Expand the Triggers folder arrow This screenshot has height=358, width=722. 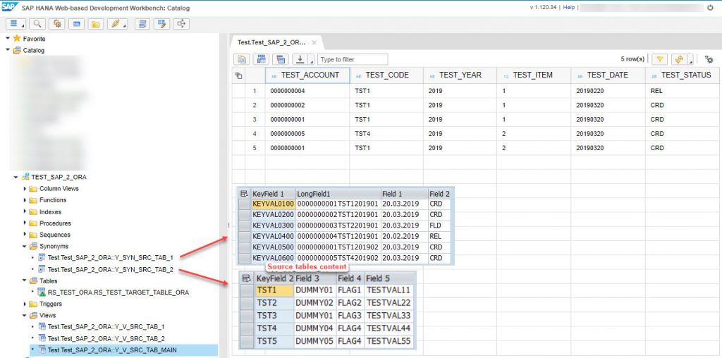(x=25, y=304)
